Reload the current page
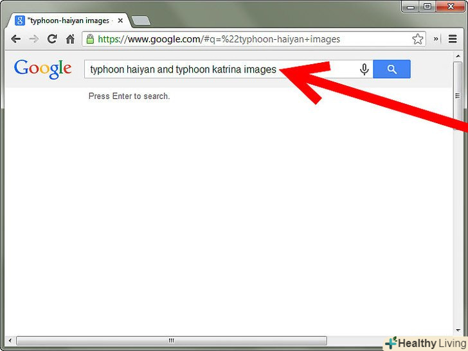This screenshot has width=468, height=351. 52,39
